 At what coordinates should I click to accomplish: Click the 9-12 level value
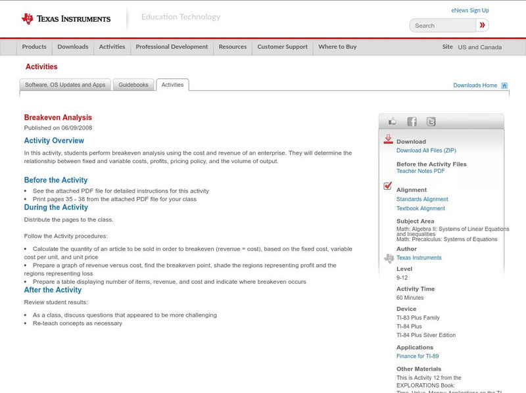(x=402, y=278)
